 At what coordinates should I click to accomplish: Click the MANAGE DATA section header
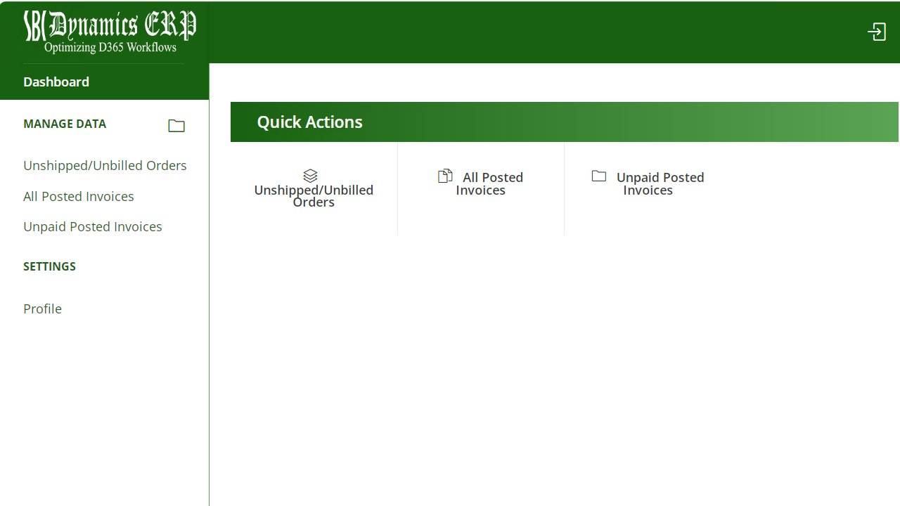click(x=65, y=124)
